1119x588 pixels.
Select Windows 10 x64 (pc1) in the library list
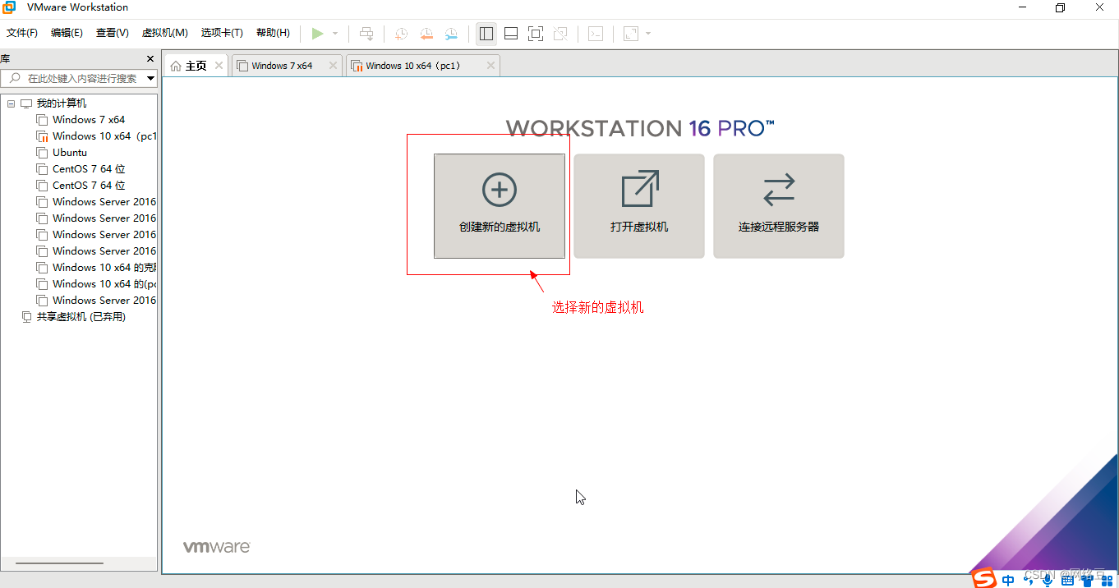tap(104, 136)
